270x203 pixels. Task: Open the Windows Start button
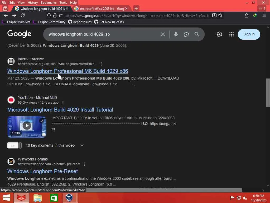[7, 198]
